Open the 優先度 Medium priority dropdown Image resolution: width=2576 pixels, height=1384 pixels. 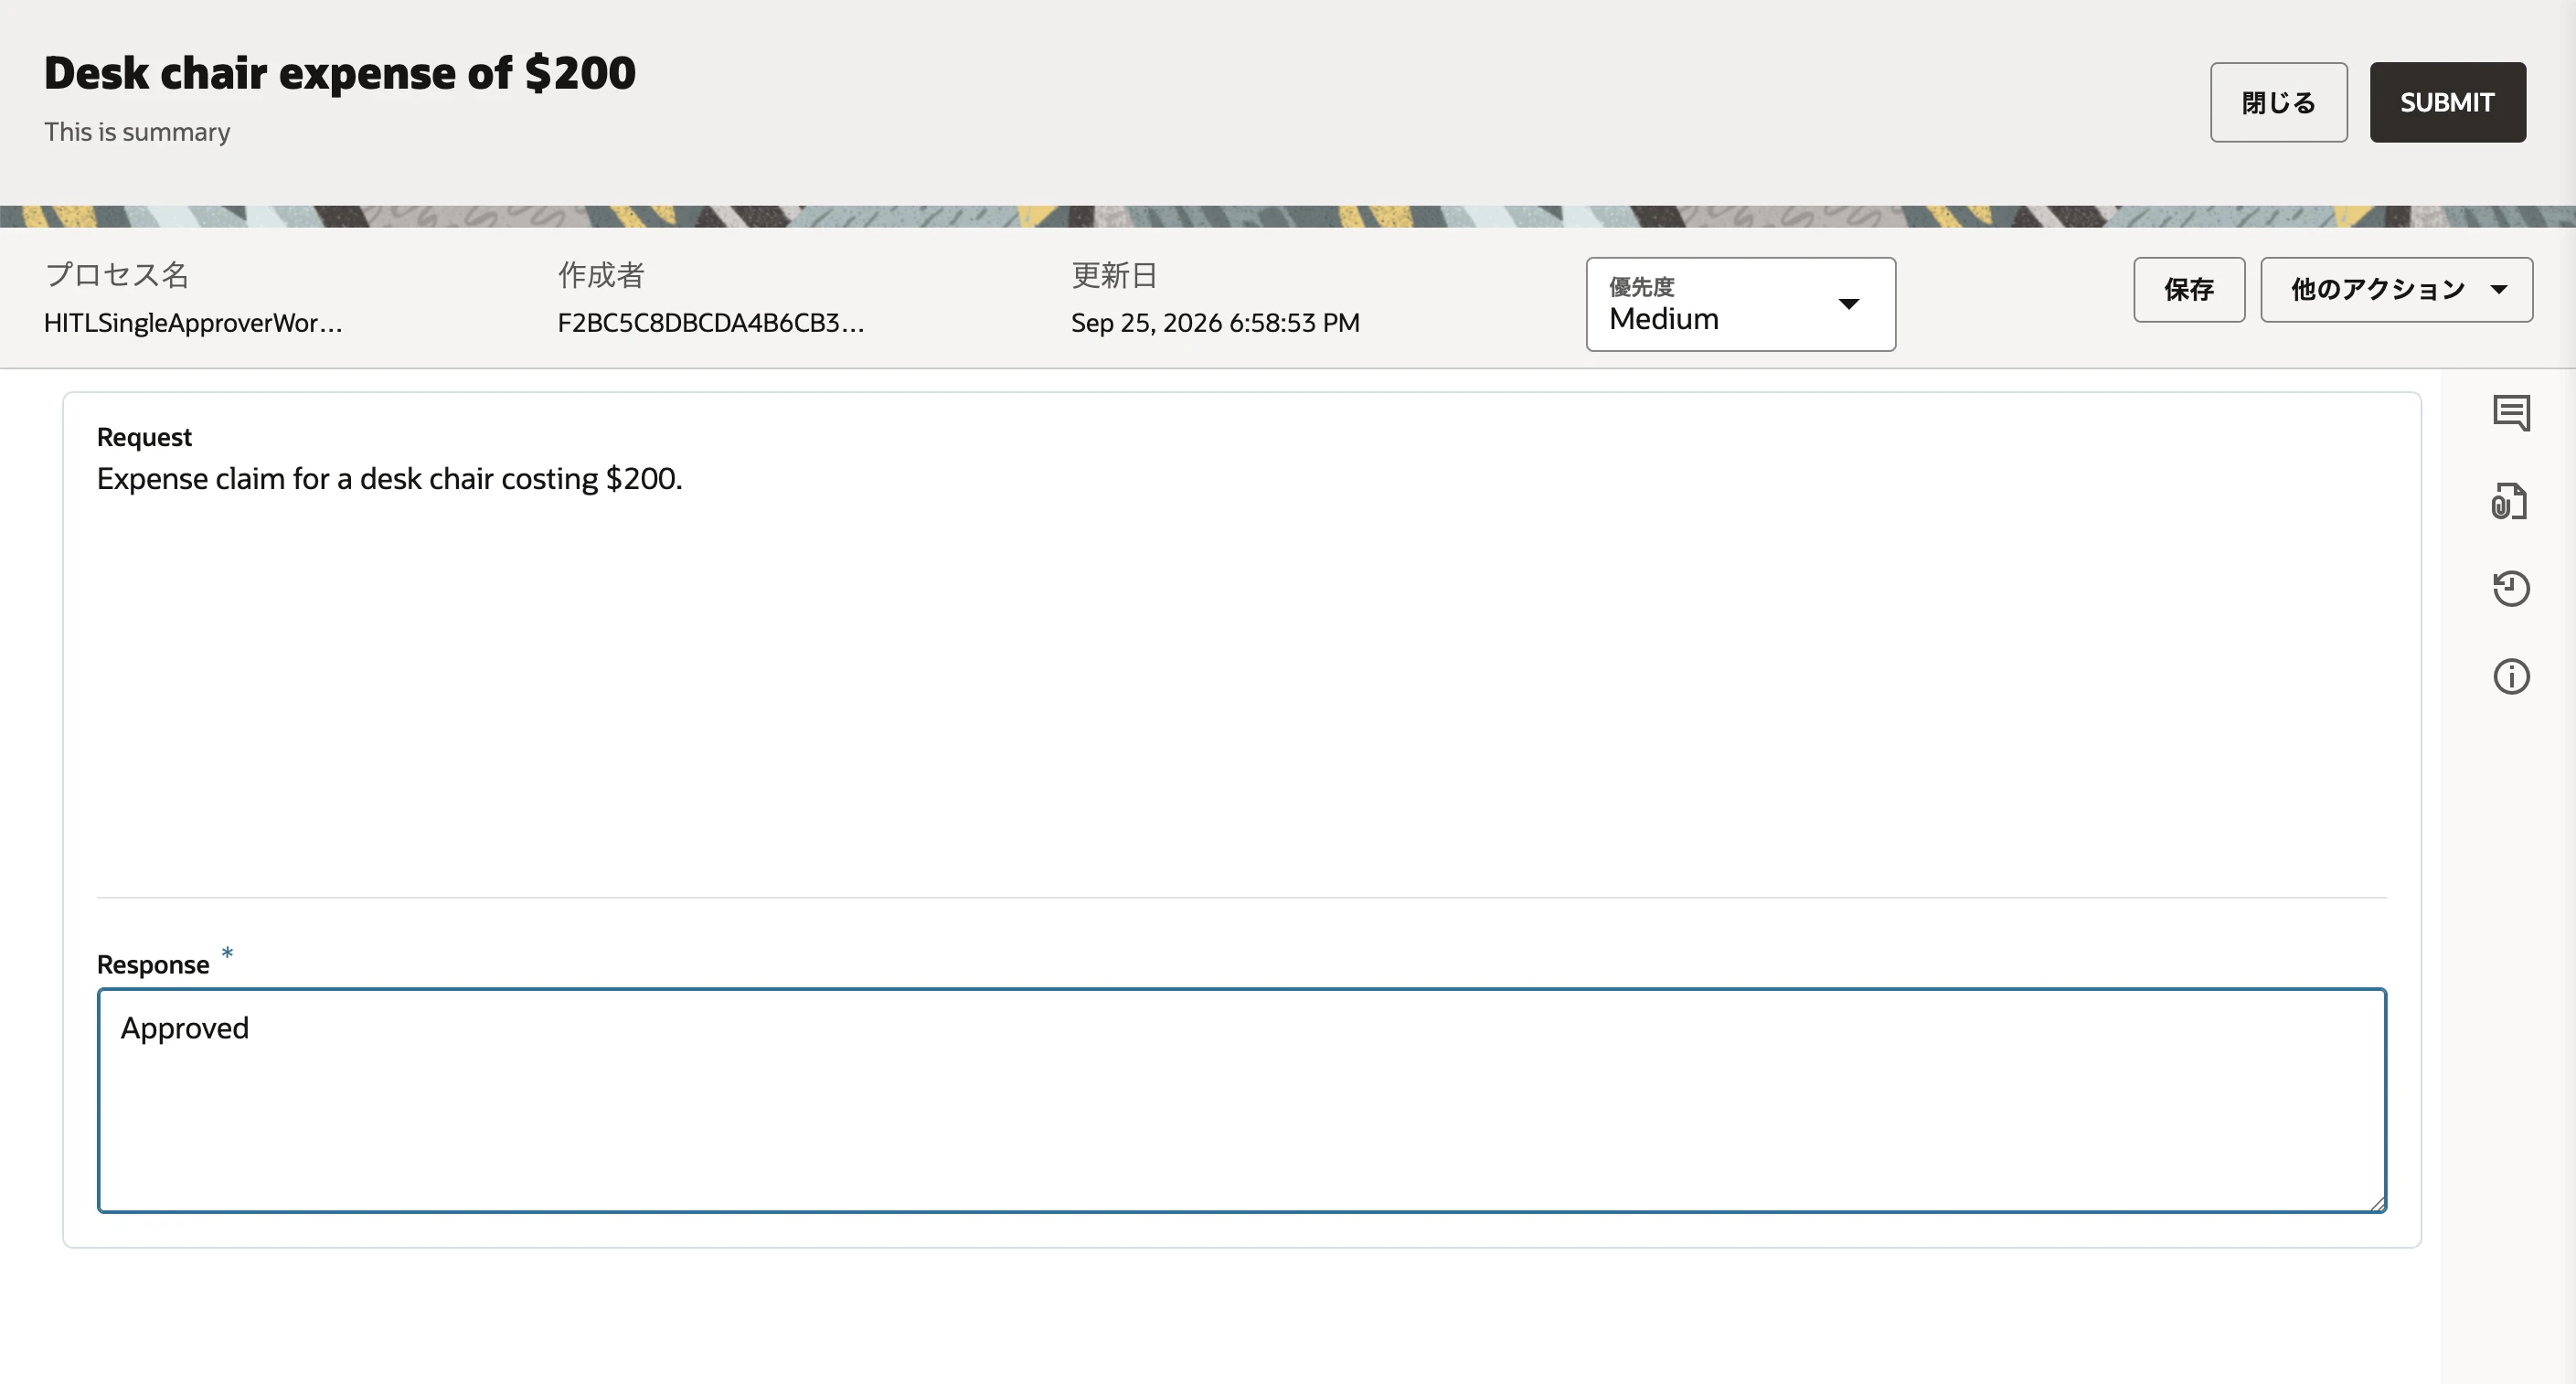[x=1740, y=304]
